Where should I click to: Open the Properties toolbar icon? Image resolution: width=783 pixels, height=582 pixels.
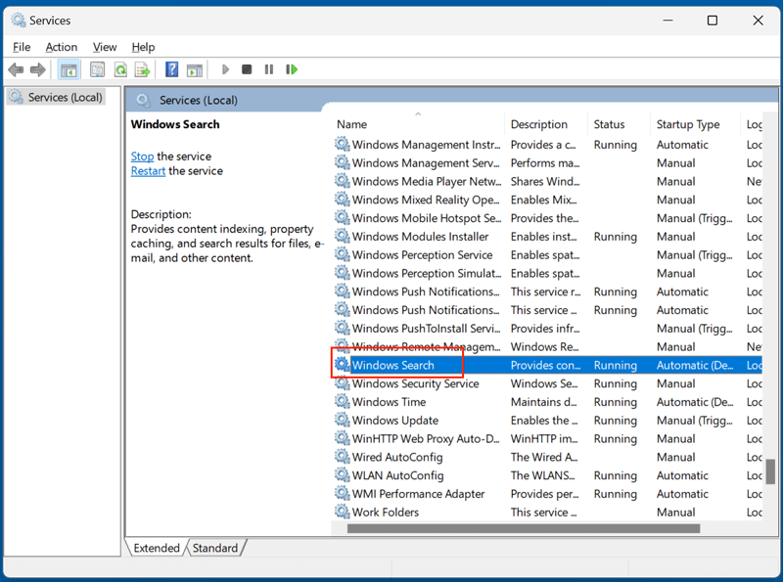(98, 69)
